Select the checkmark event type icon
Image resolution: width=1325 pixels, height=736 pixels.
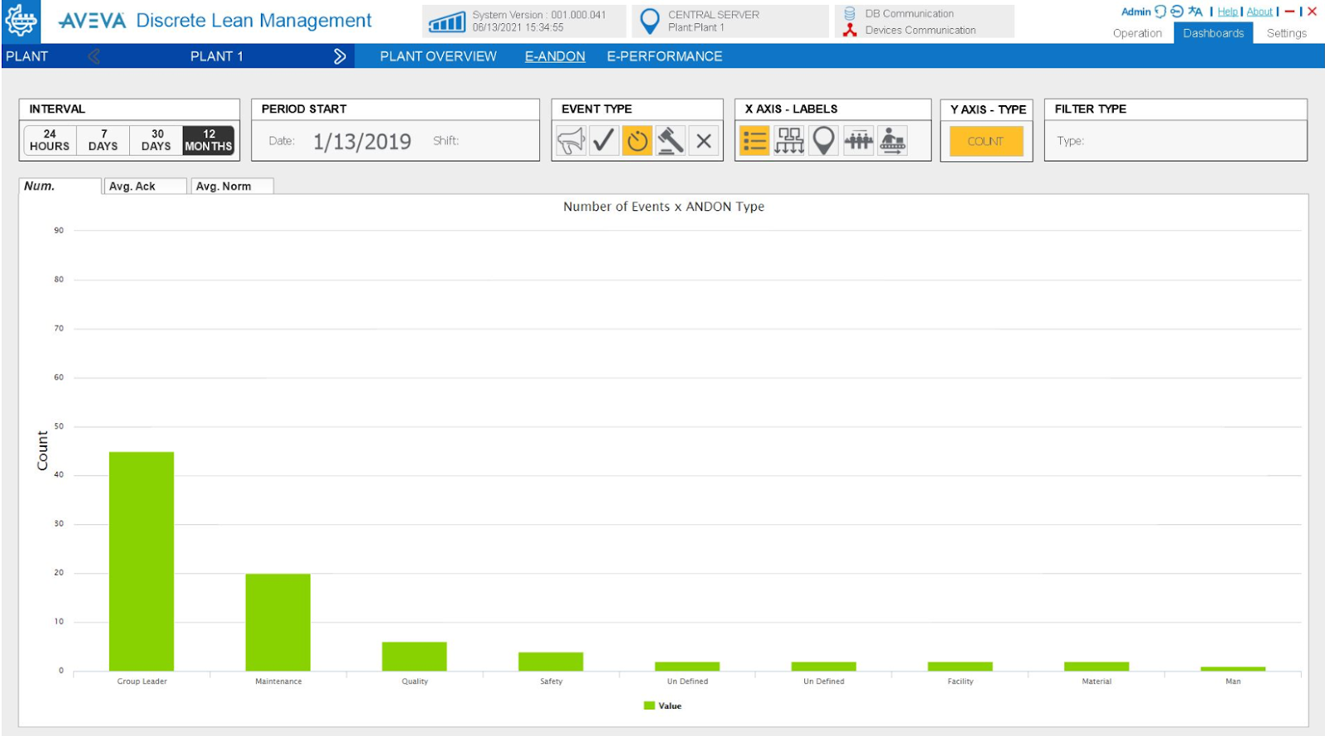pos(604,141)
